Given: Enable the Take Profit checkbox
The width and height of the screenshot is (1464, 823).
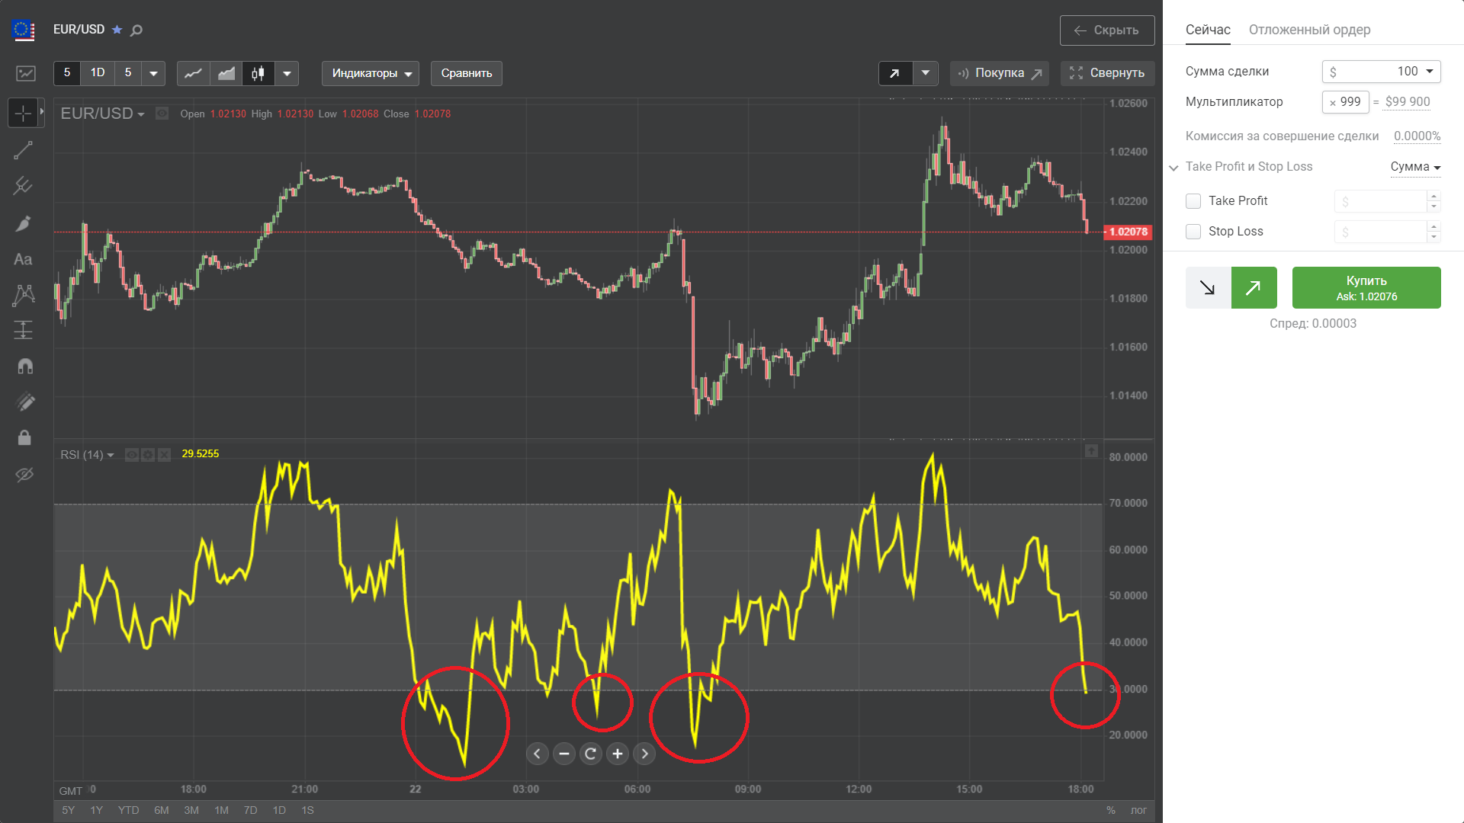Looking at the screenshot, I should pyautogui.click(x=1193, y=201).
